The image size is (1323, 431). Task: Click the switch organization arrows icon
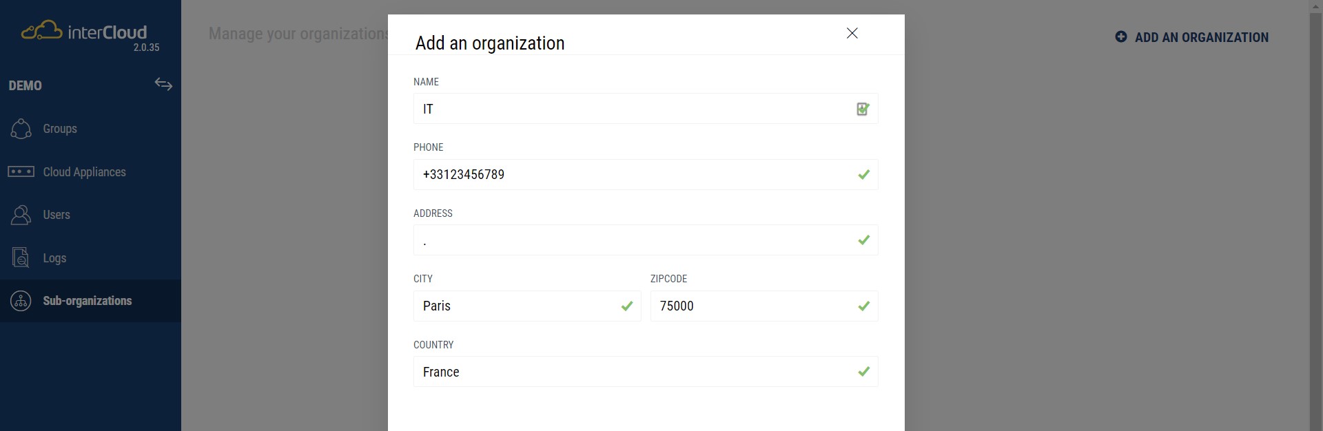(x=163, y=84)
